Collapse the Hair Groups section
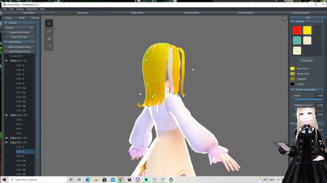 click(x=6, y=42)
